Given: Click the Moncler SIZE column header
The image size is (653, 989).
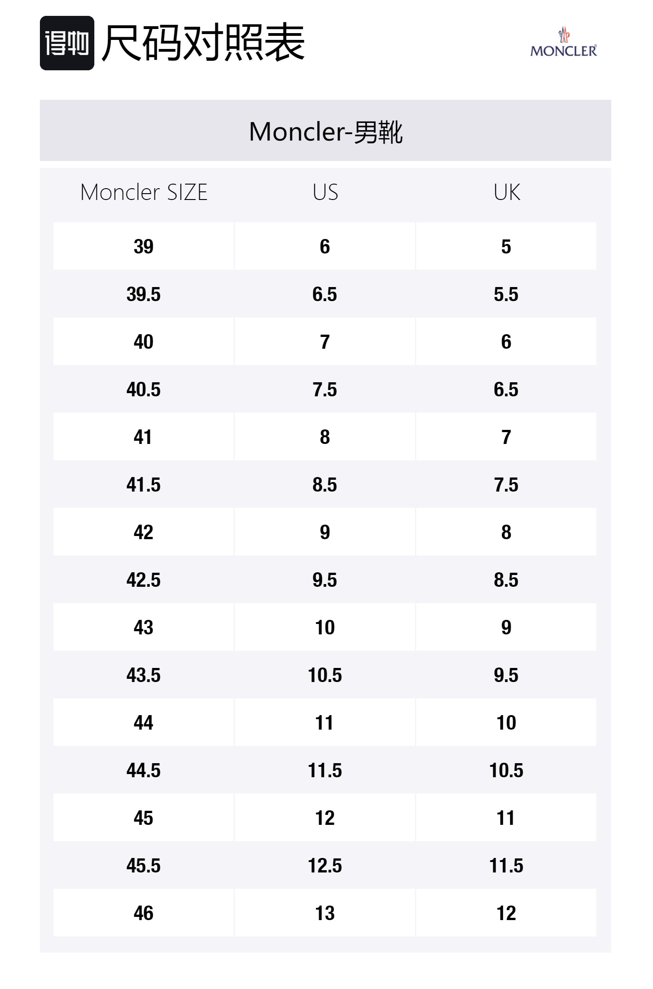Looking at the screenshot, I should click(x=144, y=192).
